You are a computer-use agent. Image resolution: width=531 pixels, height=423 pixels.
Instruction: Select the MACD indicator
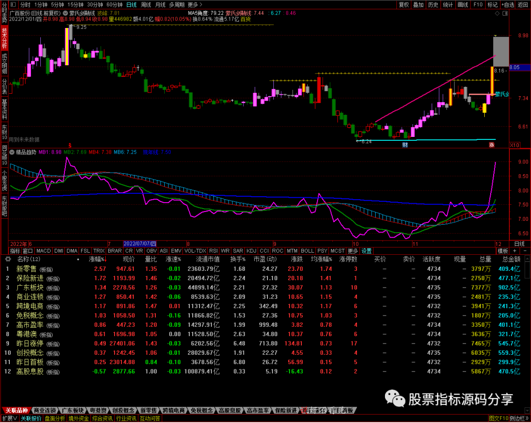43,251
